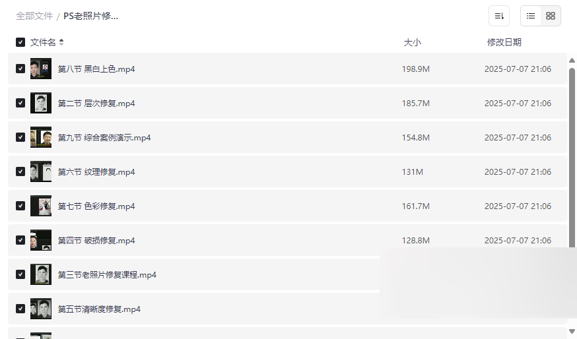Deselect the 第六节 纹理修复.mp4 checkbox
The image size is (577, 339).
click(x=20, y=171)
